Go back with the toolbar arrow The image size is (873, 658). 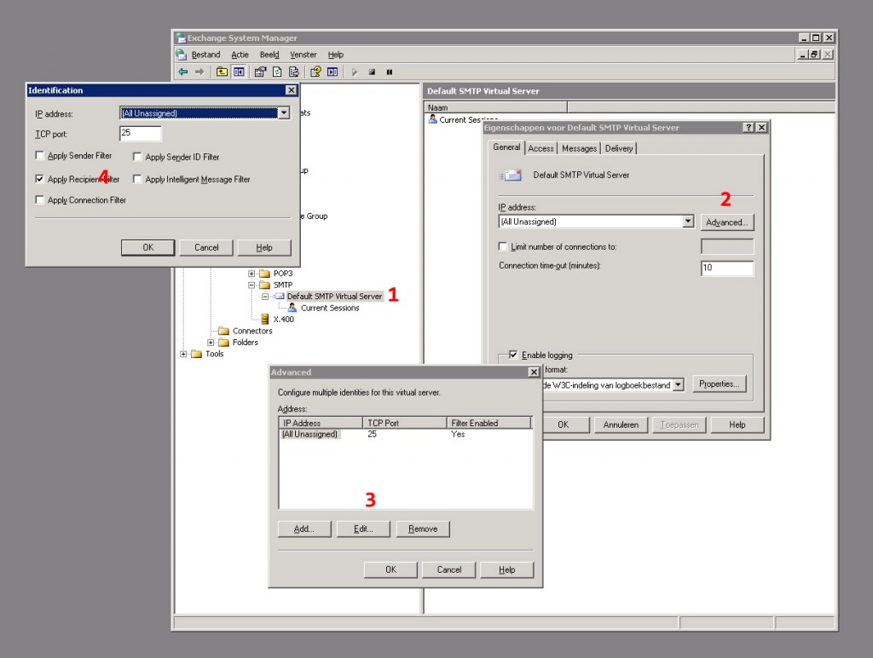click(x=182, y=72)
